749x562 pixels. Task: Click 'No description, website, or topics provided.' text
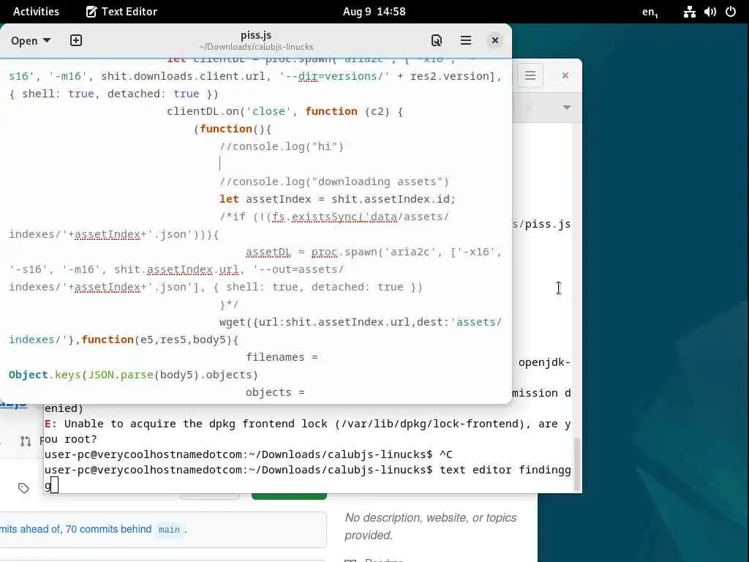coord(430,526)
